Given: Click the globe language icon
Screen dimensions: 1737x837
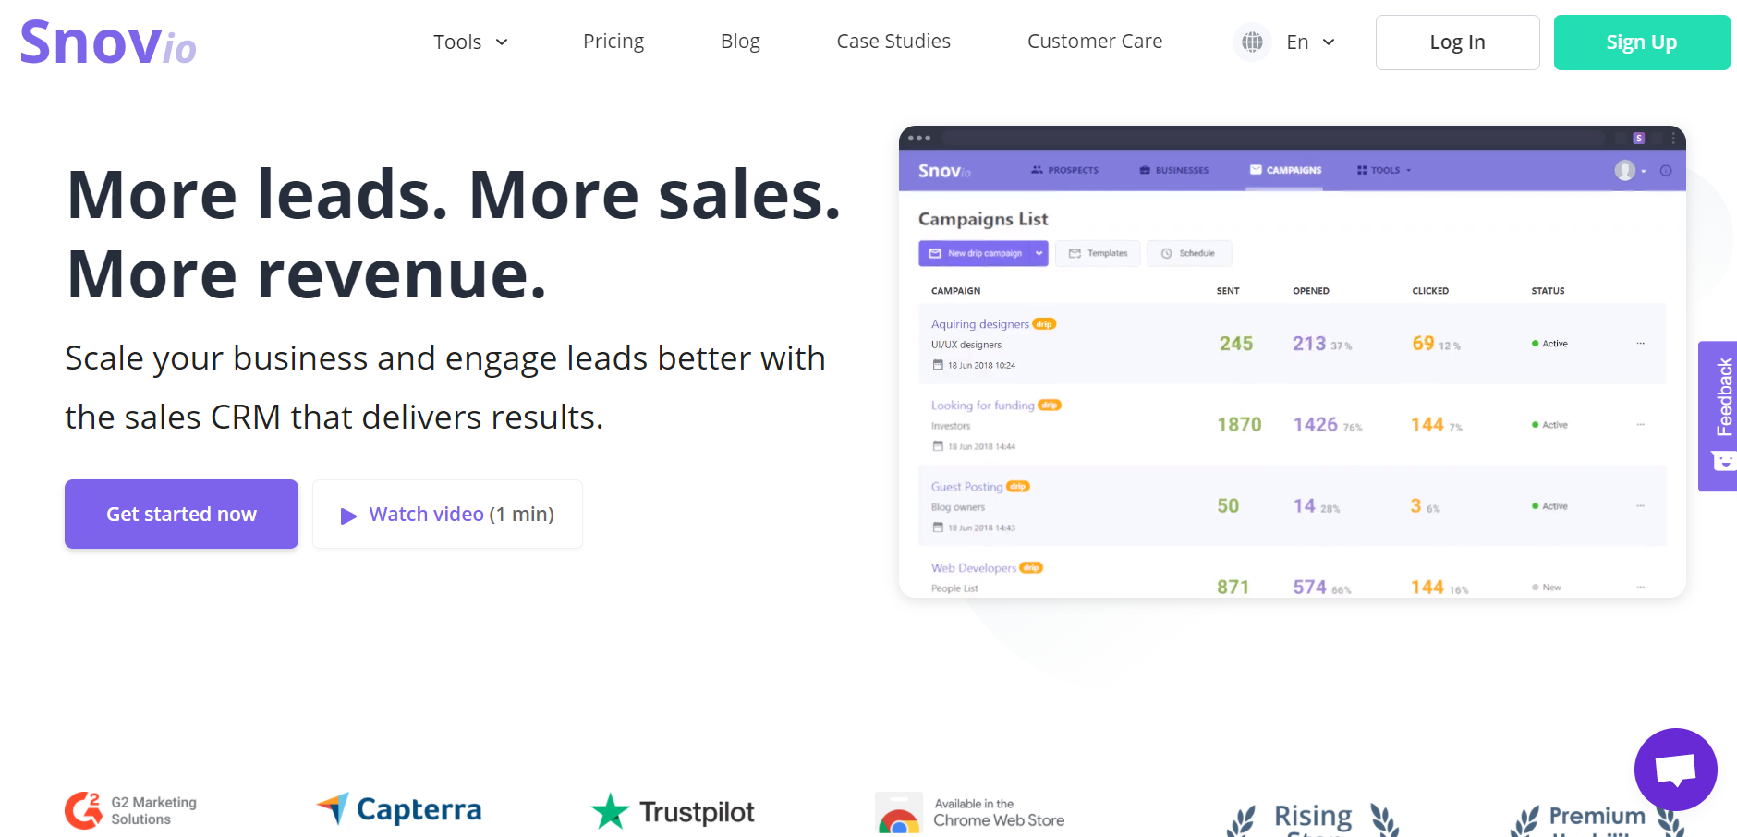Looking at the screenshot, I should point(1252,42).
